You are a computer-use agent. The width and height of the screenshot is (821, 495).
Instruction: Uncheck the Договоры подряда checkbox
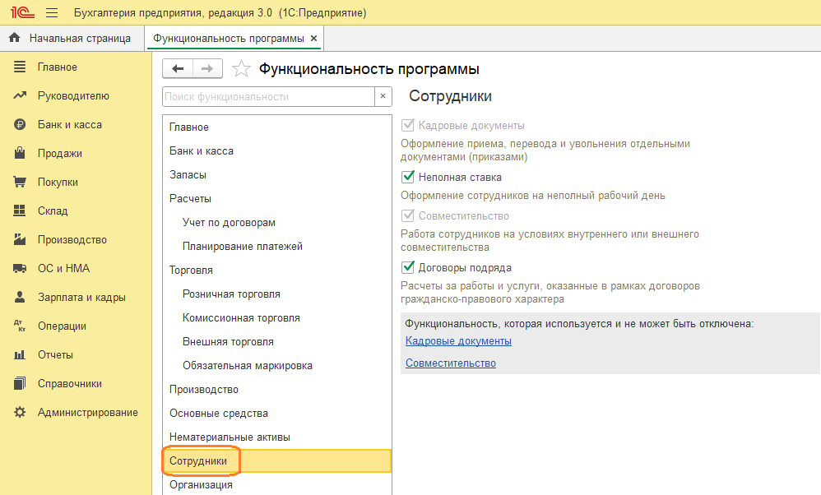(x=407, y=267)
